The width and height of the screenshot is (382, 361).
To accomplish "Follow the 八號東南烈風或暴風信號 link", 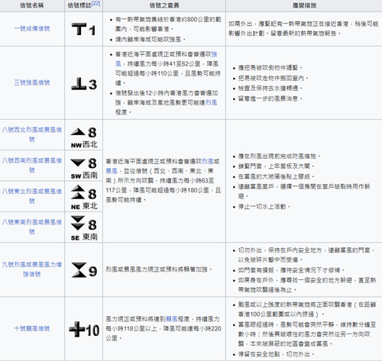I will click(32, 227).
